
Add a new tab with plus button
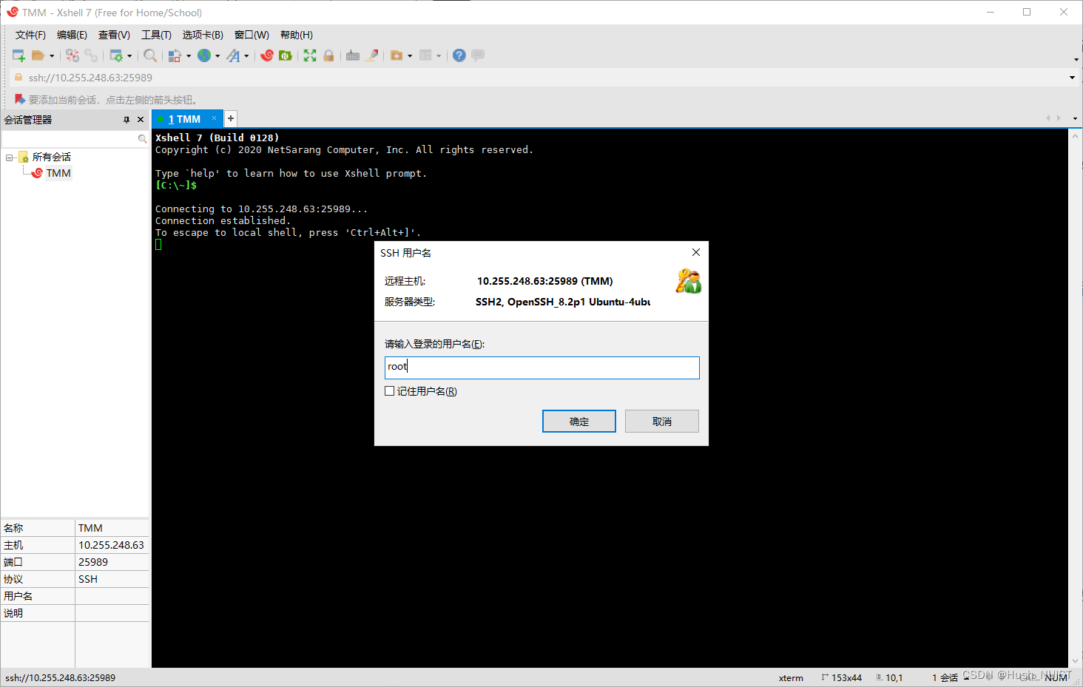(x=231, y=118)
